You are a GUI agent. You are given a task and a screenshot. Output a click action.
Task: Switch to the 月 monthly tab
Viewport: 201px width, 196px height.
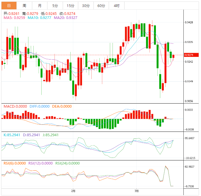[40, 6]
